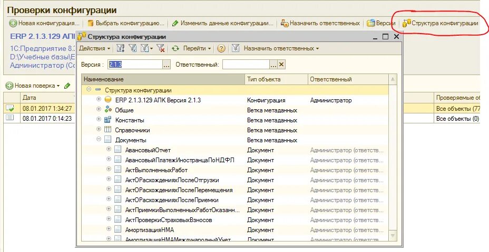Click the Версия input field
The width and height of the screenshot is (489, 252).
135,65
